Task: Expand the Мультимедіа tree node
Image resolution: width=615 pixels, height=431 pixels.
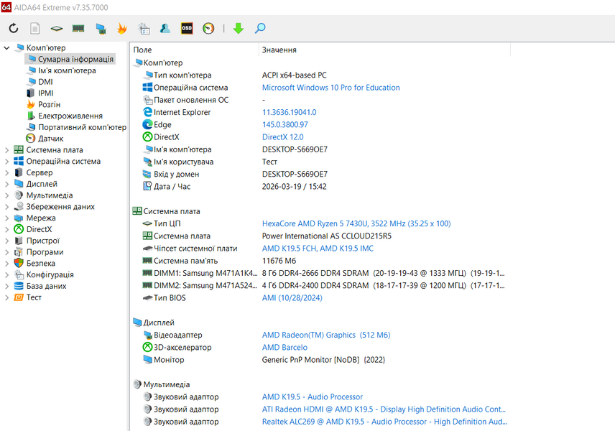Action: [x=6, y=195]
